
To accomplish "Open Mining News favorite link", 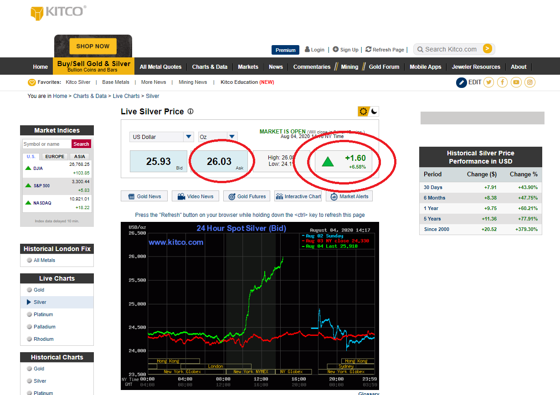I will click(193, 82).
